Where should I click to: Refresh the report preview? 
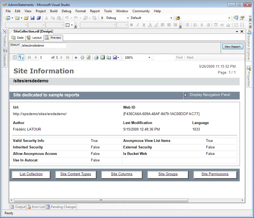(x=88, y=57)
